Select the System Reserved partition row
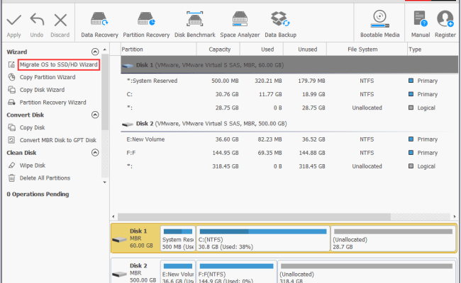 click(289, 81)
